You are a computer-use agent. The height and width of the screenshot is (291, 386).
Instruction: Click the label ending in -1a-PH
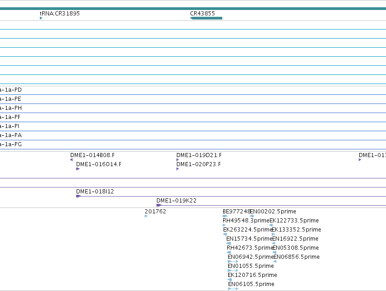click(x=11, y=108)
